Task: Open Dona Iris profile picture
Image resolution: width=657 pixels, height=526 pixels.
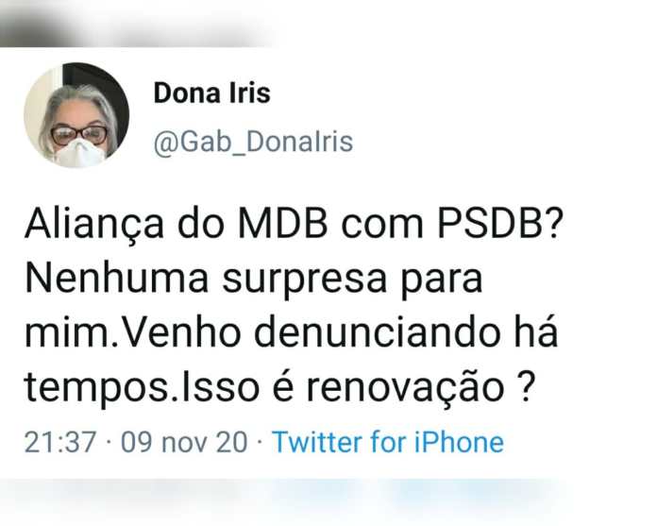Action: tap(76, 115)
